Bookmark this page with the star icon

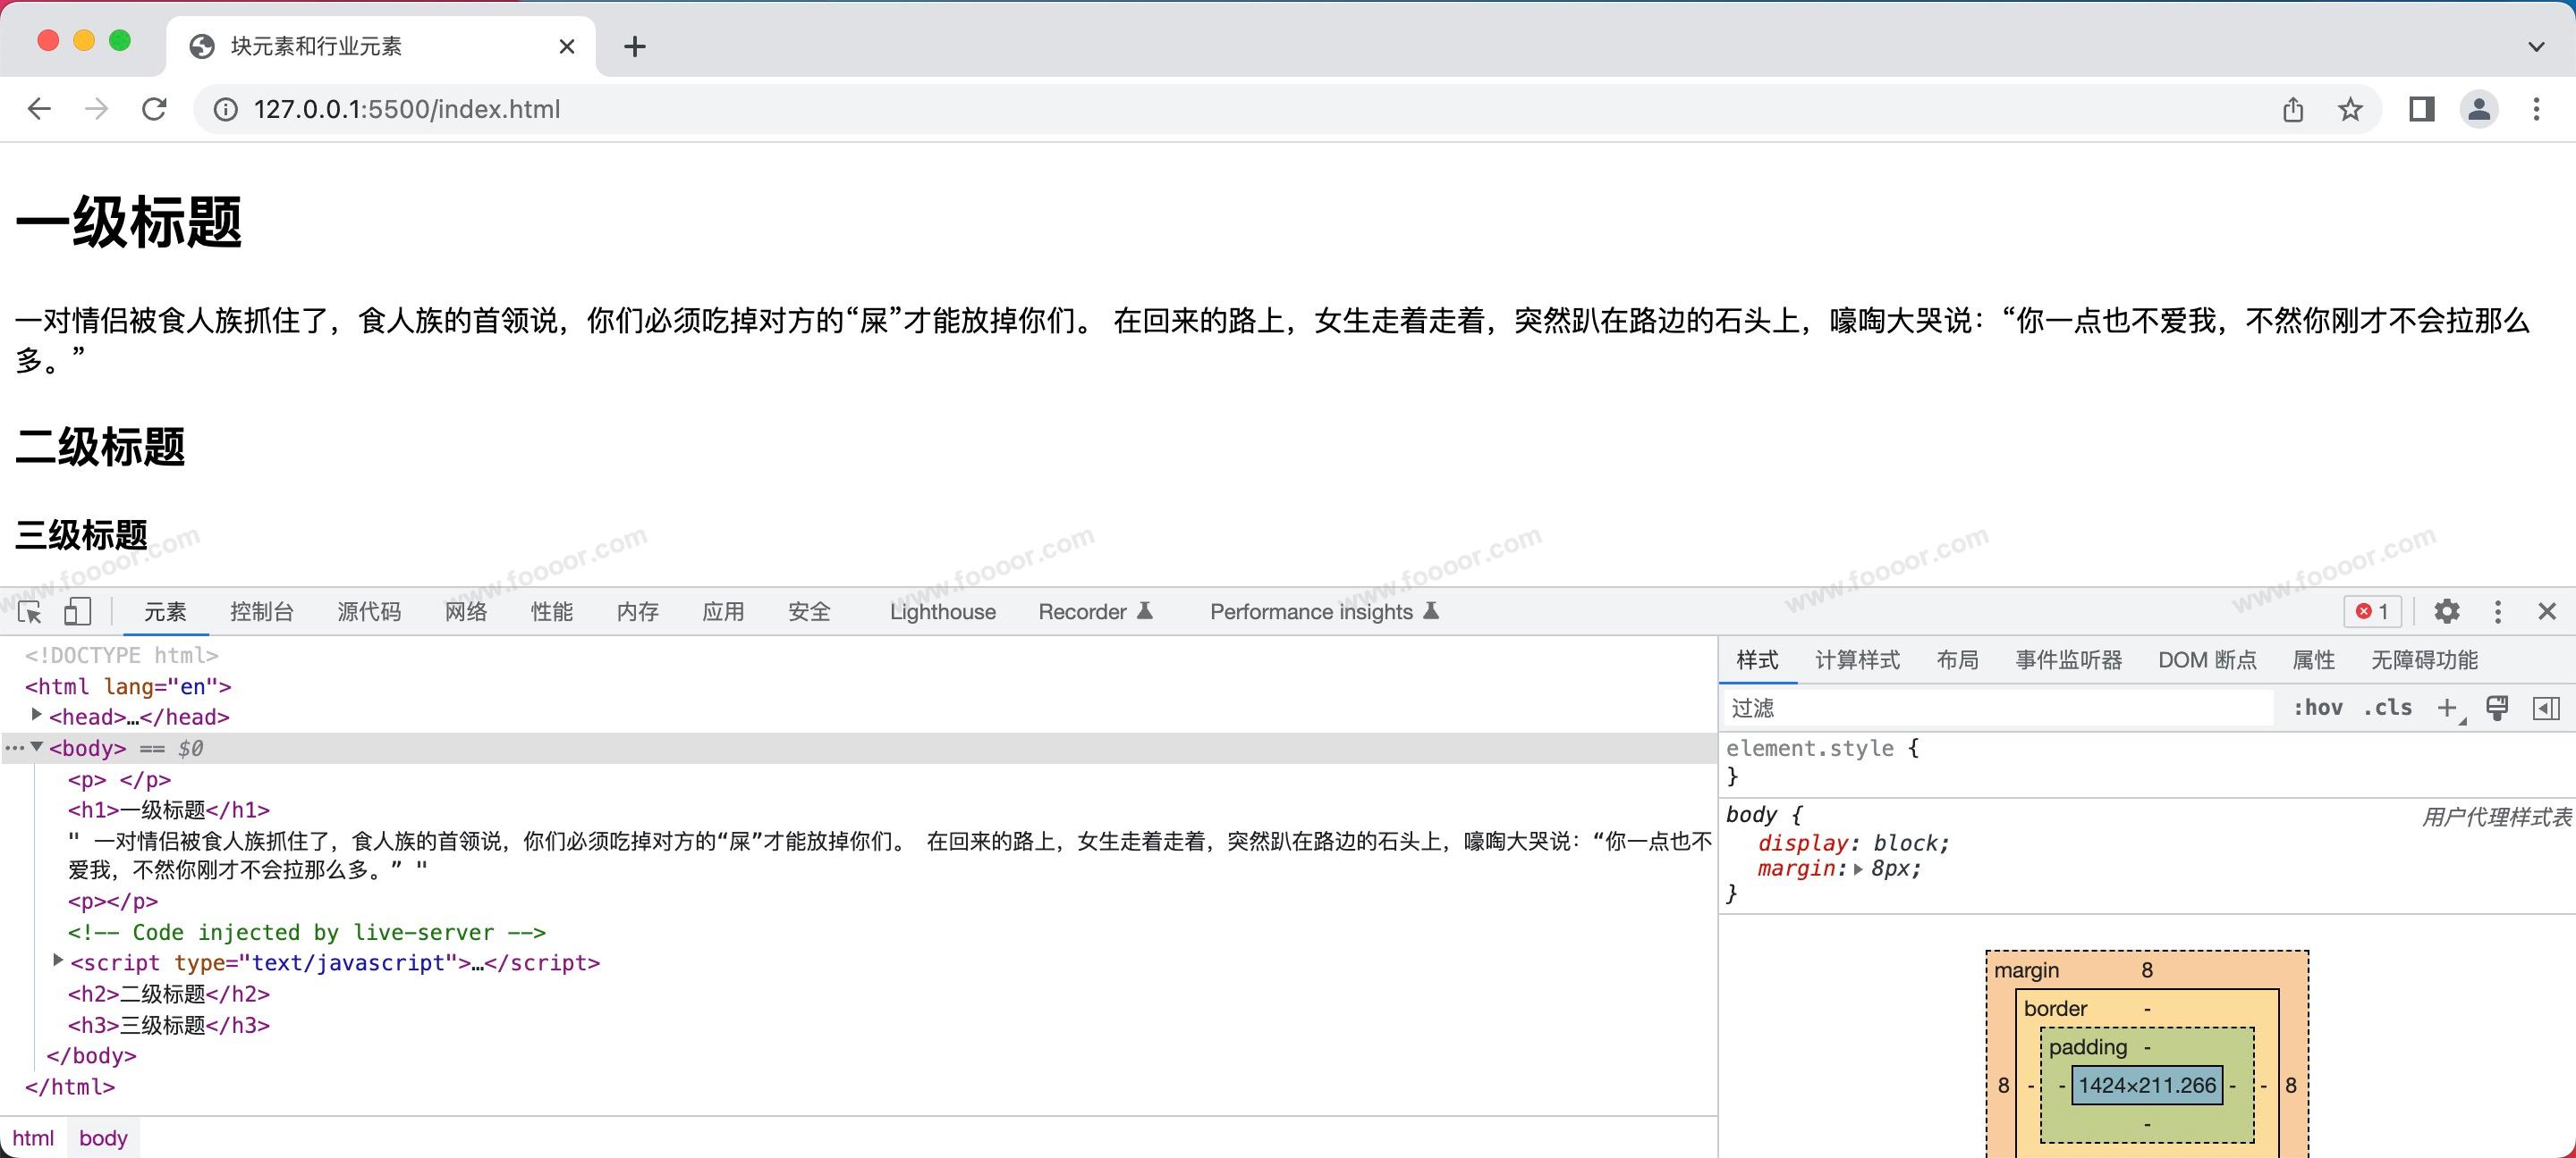tap(2350, 109)
